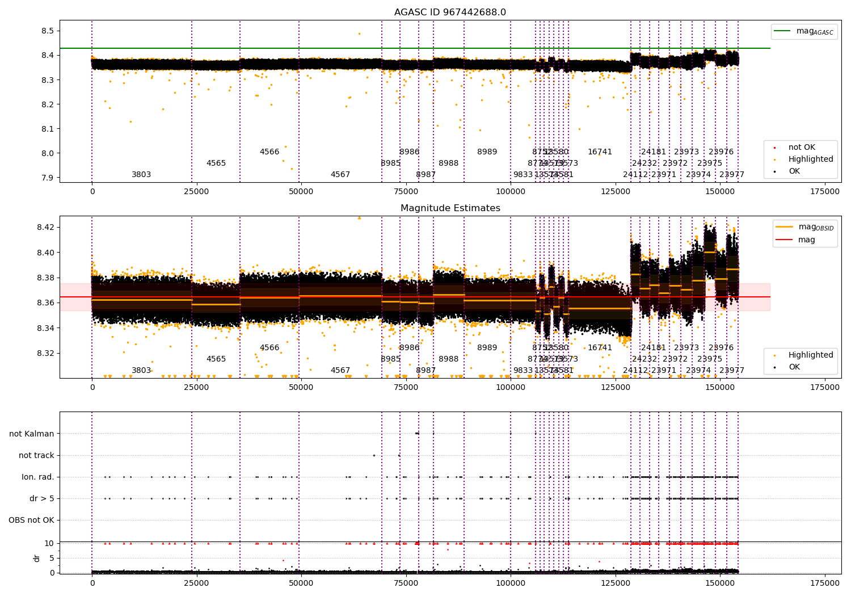
Task: Click the 8.36 y-axis tick label
Action: pyautogui.click(x=45, y=303)
